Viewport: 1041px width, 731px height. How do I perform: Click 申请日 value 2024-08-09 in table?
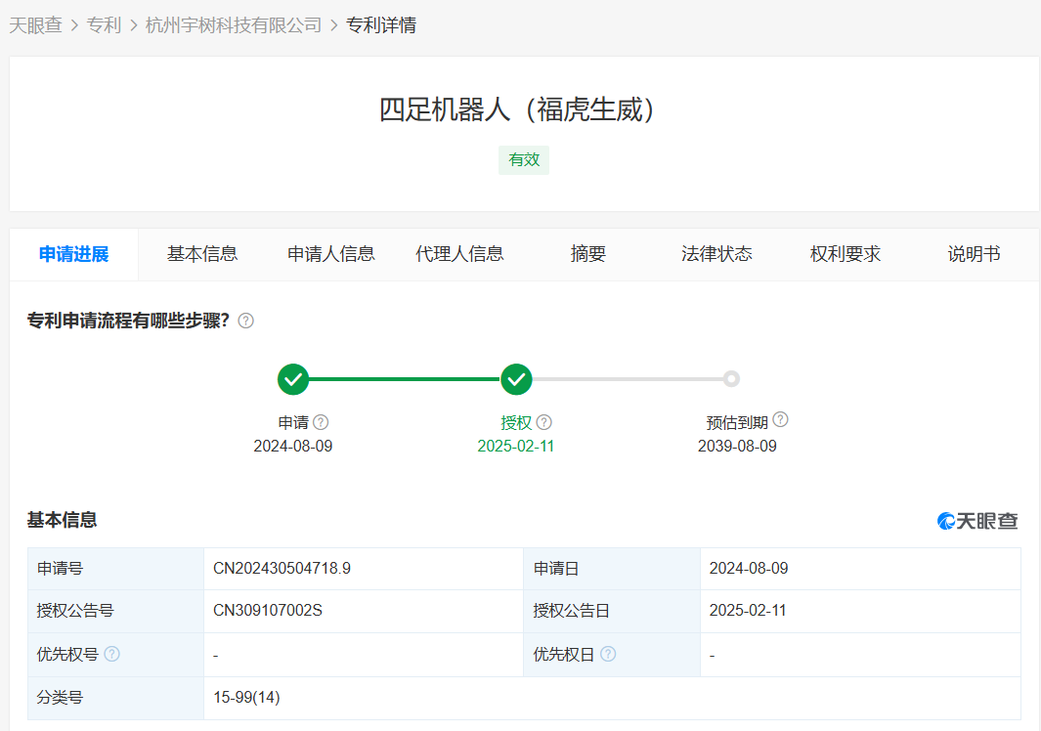[748, 569]
